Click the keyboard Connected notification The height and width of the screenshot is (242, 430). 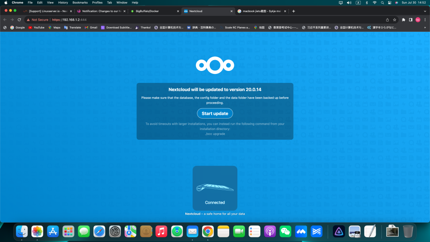[215, 188]
